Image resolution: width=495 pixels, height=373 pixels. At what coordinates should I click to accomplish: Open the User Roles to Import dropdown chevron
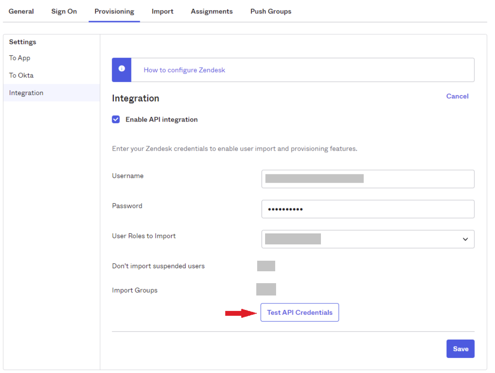point(465,239)
